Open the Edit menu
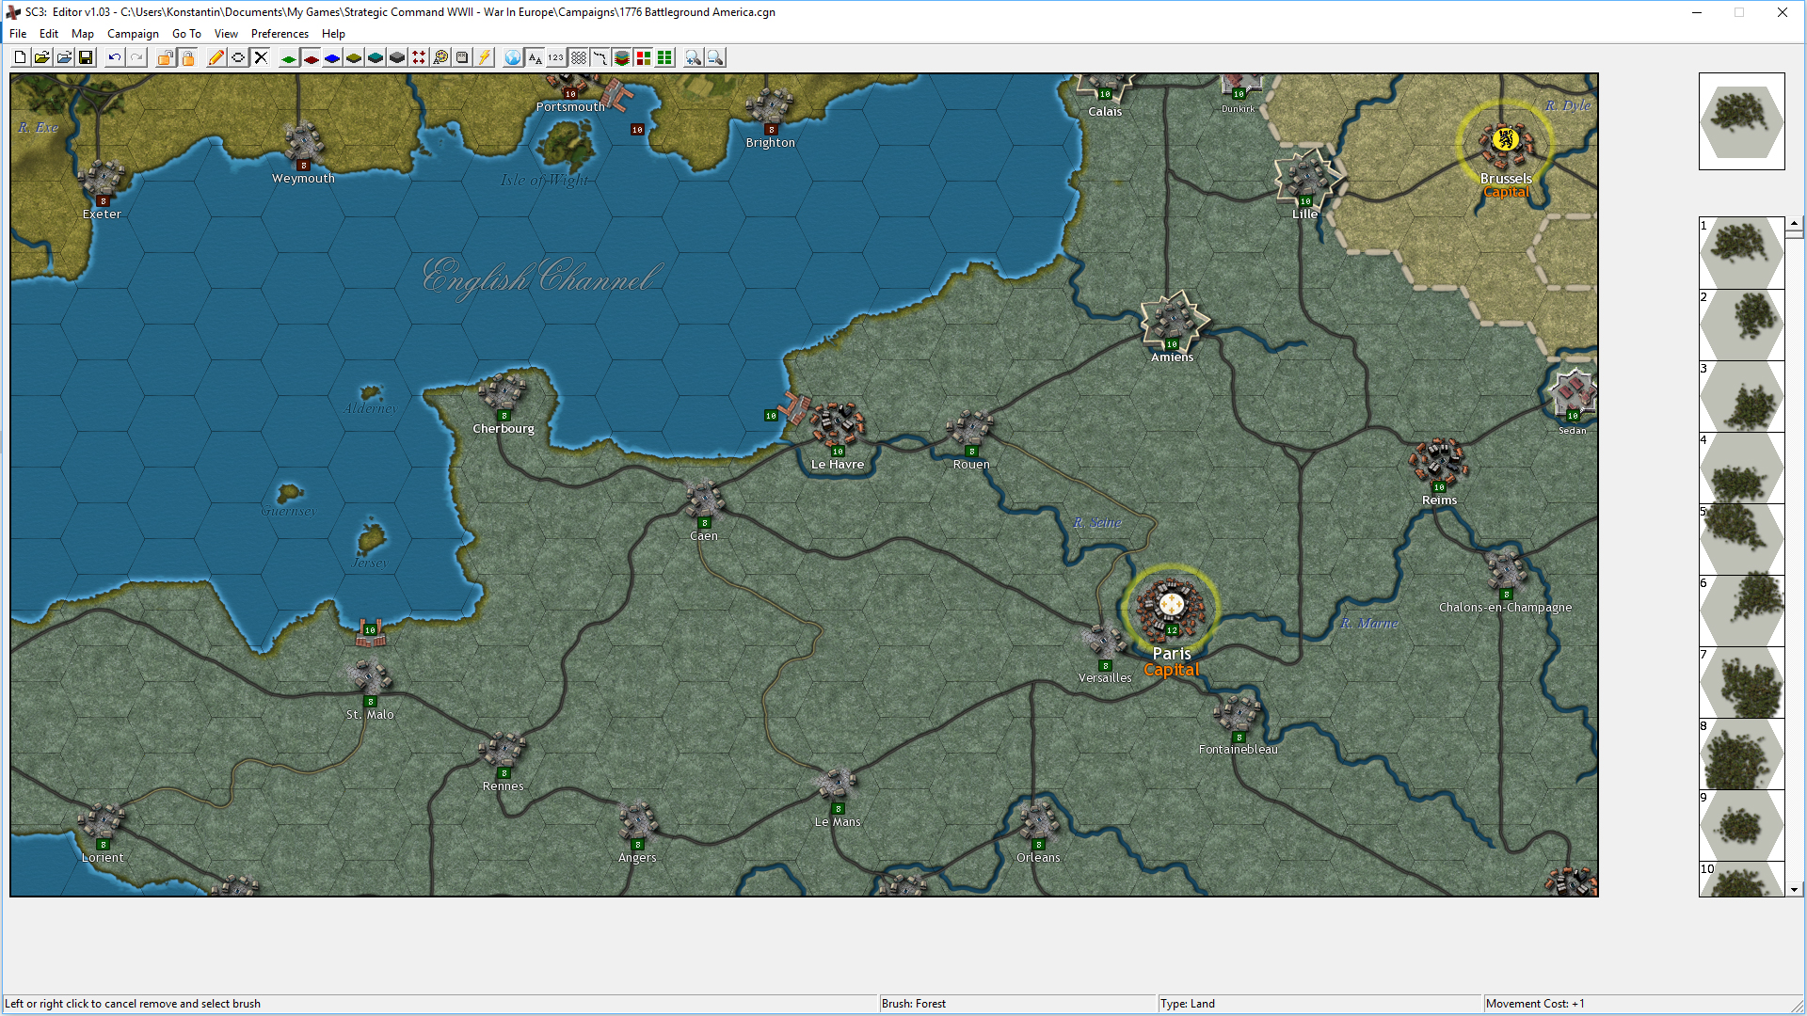 pyautogui.click(x=49, y=34)
